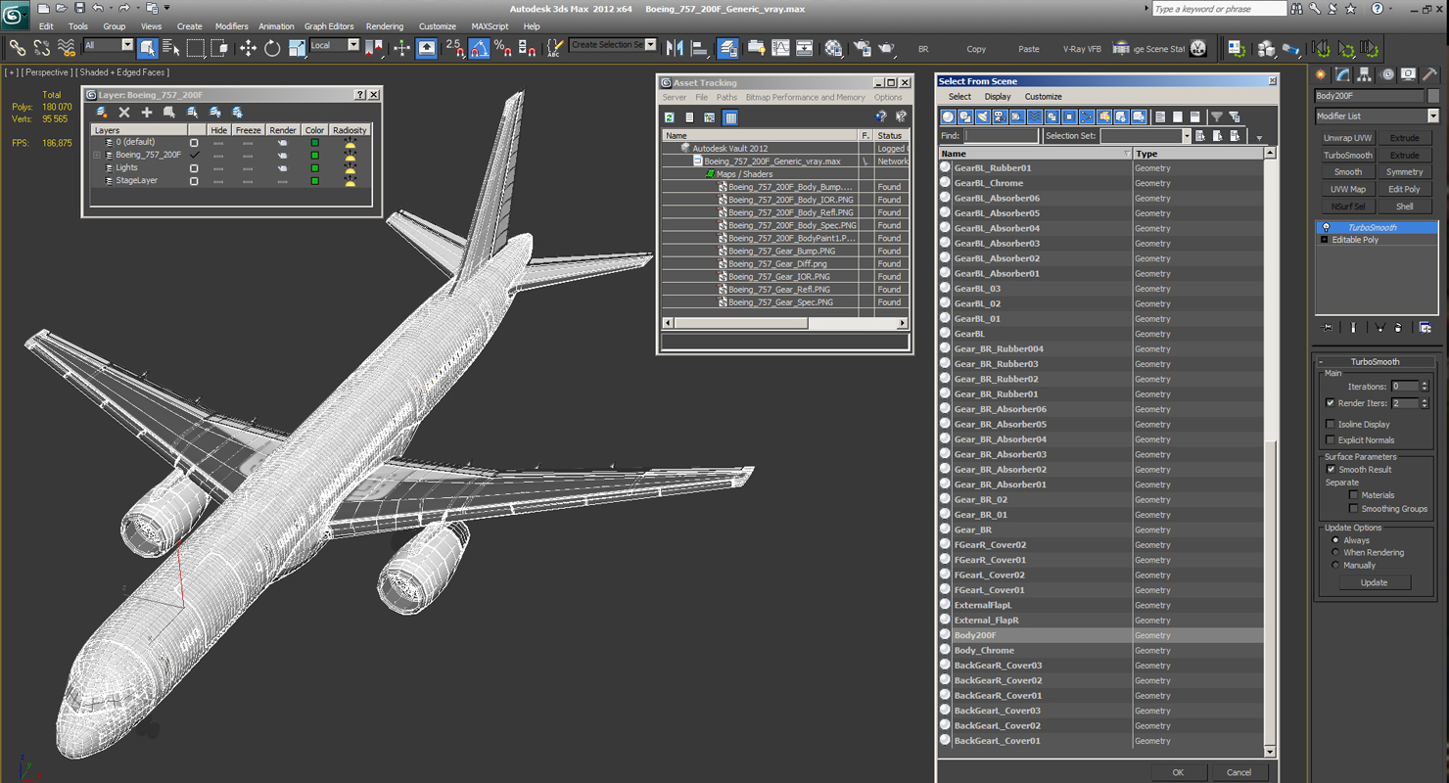Open Curve Editor icon in toolbar
Viewport: 1449px width, 783px height.
click(x=780, y=47)
